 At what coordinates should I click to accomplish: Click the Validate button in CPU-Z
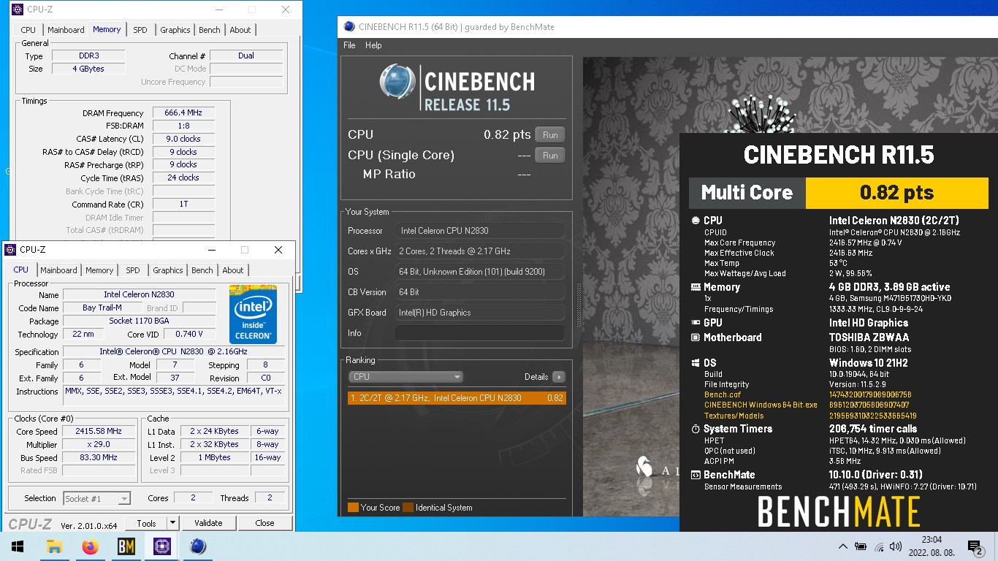[208, 523]
